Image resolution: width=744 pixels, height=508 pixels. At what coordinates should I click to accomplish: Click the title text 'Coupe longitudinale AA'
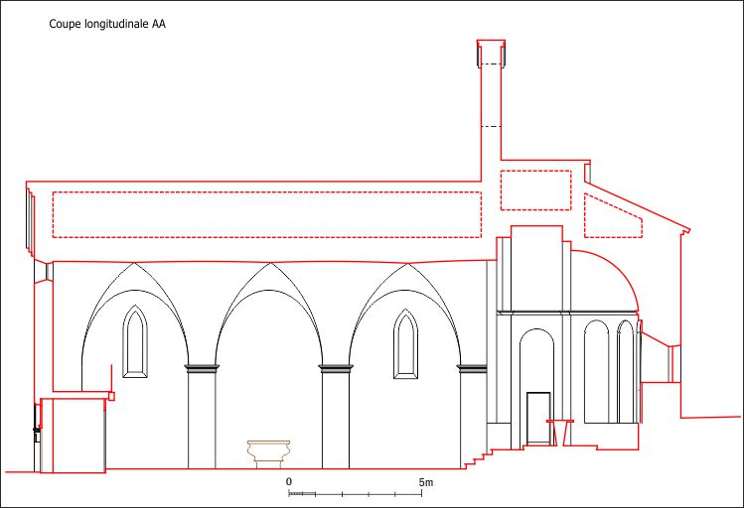(x=107, y=24)
